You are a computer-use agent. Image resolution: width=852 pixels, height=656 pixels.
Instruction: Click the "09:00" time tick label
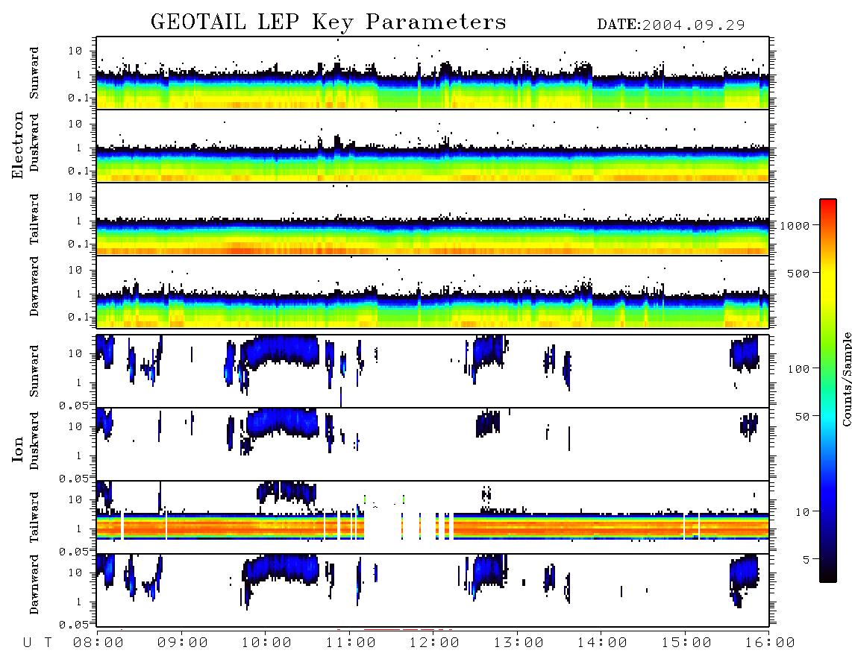click(x=183, y=643)
